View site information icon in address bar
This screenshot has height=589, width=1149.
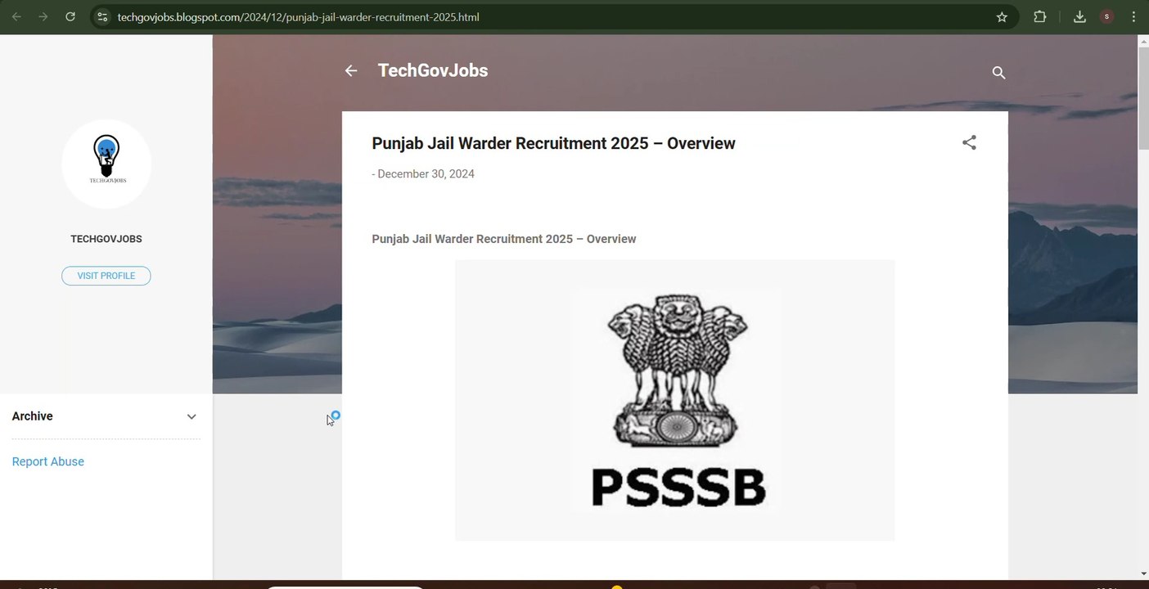pyautogui.click(x=101, y=16)
